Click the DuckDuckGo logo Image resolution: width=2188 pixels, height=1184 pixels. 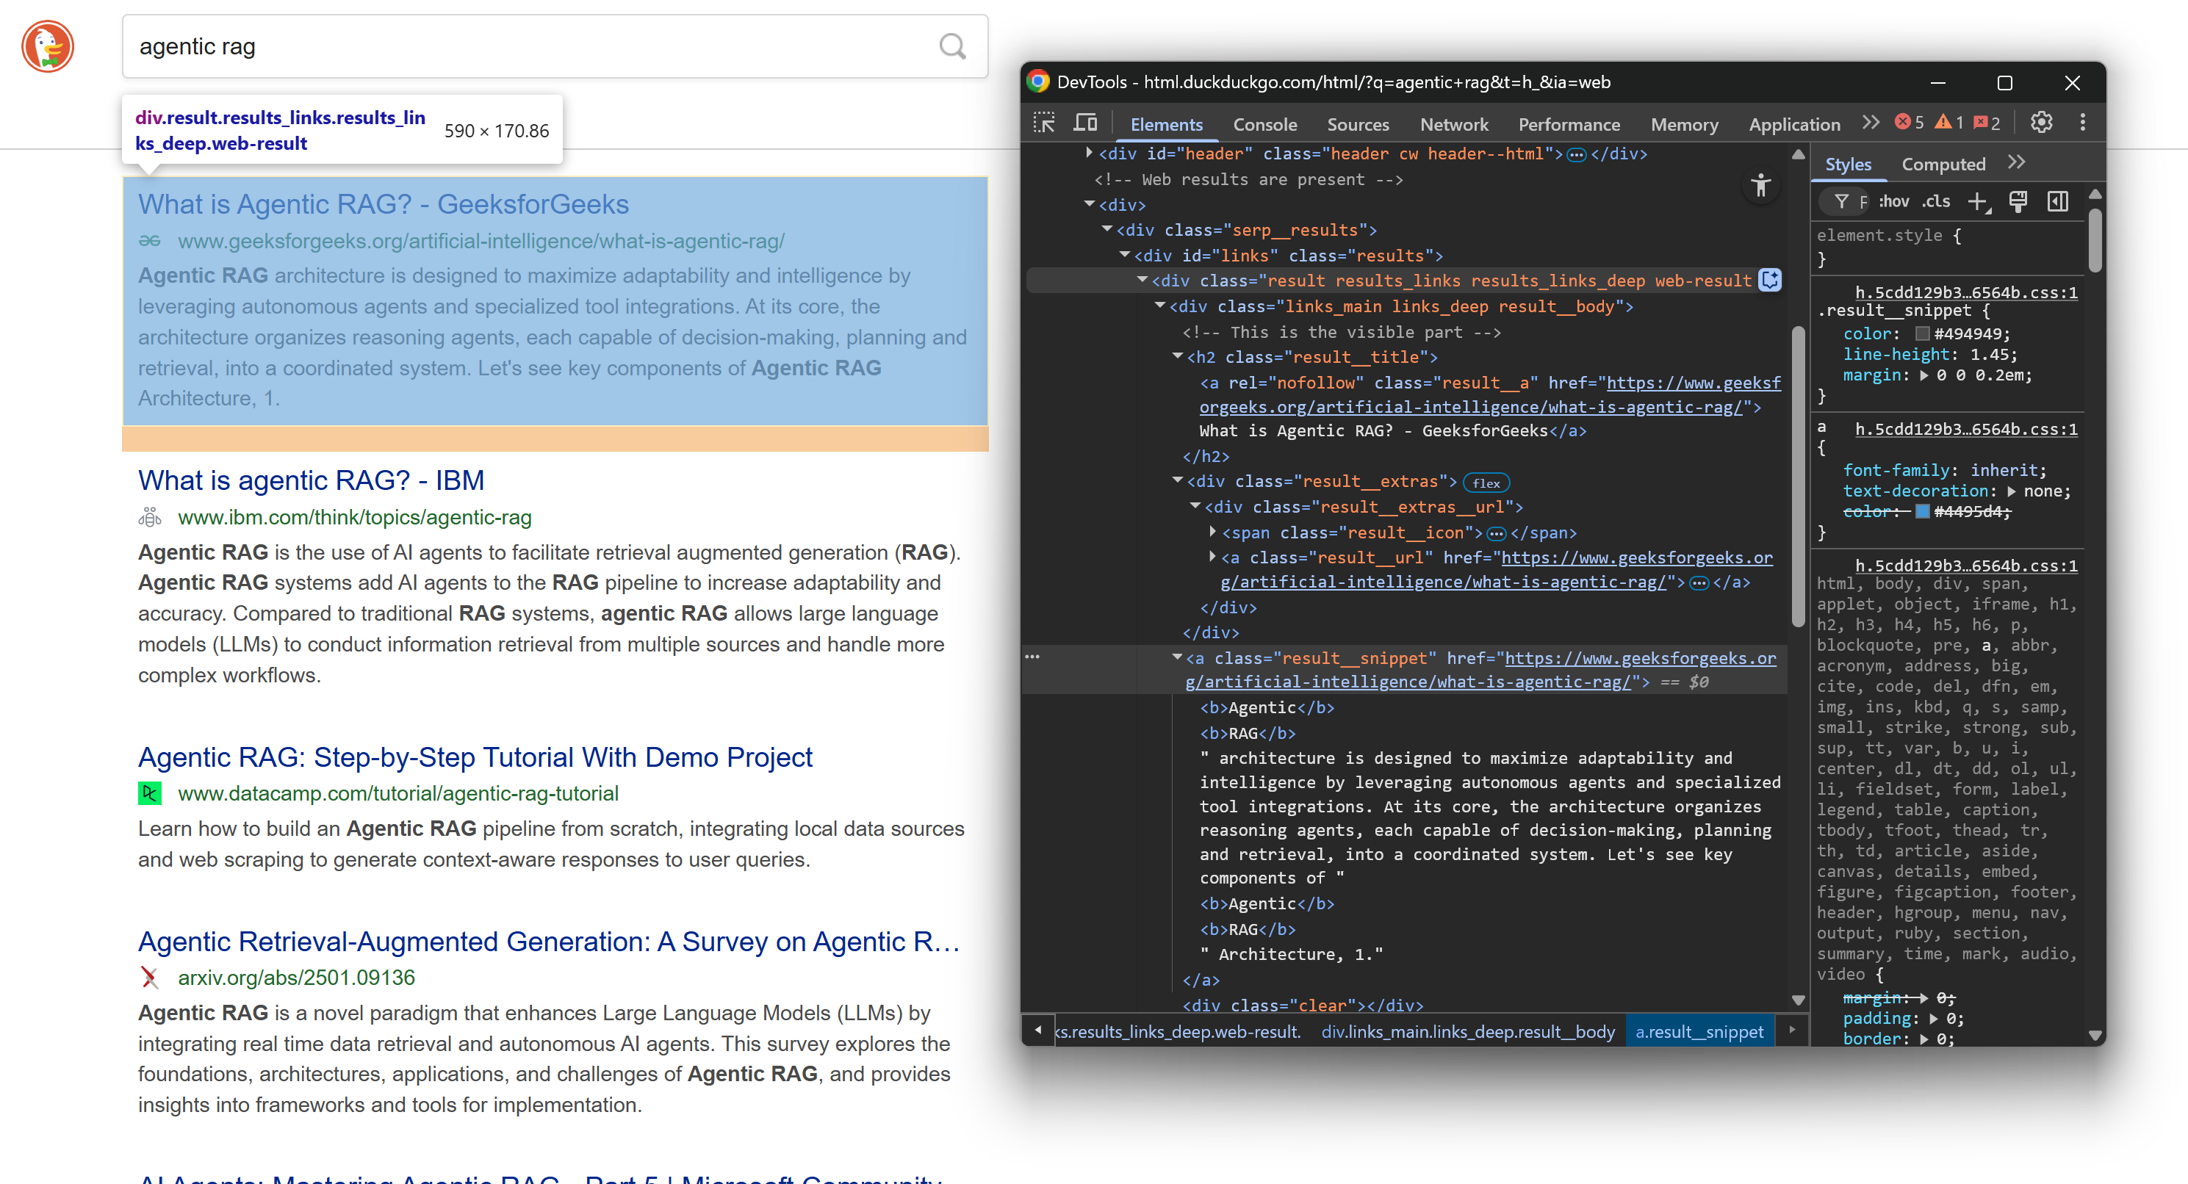pyautogui.click(x=47, y=46)
